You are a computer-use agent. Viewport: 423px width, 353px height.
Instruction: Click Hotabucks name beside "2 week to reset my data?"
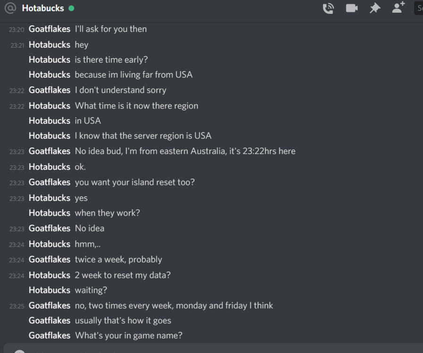point(50,275)
